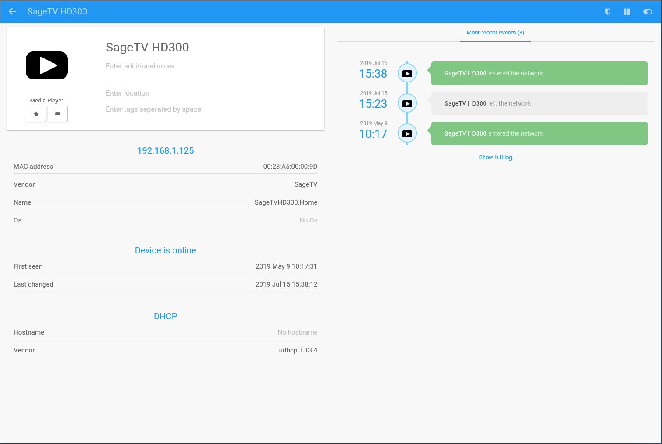Viewport: 662px width, 444px height.
Task: Click the 15:38 event timeline icon
Action: pos(407,74)
